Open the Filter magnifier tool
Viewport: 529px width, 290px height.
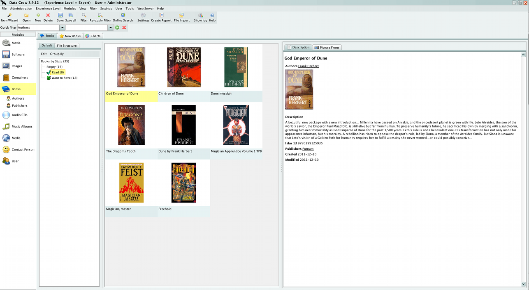pyautogui.click(x=84, y=17)
